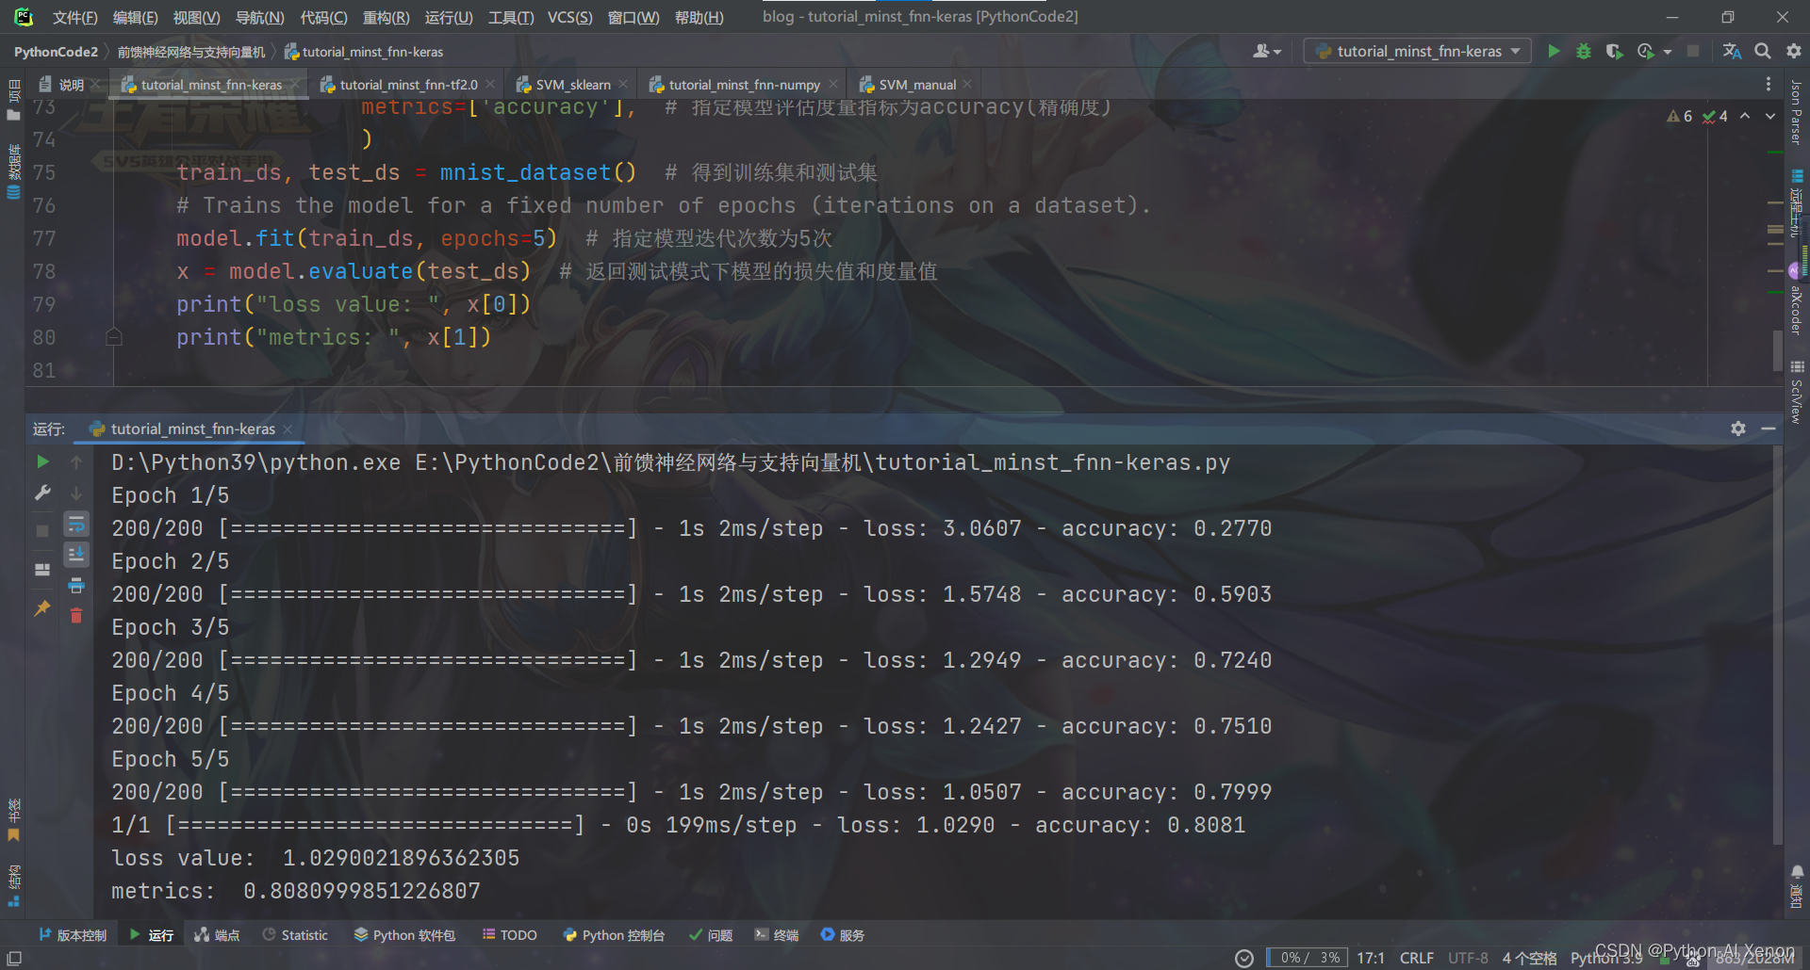Viewport: 1810px width, 970px height.
Task: Pin the Run tab
Action: 42,608
